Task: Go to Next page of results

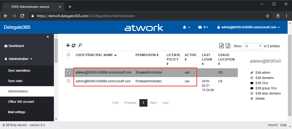Action: tap(153, 103)
